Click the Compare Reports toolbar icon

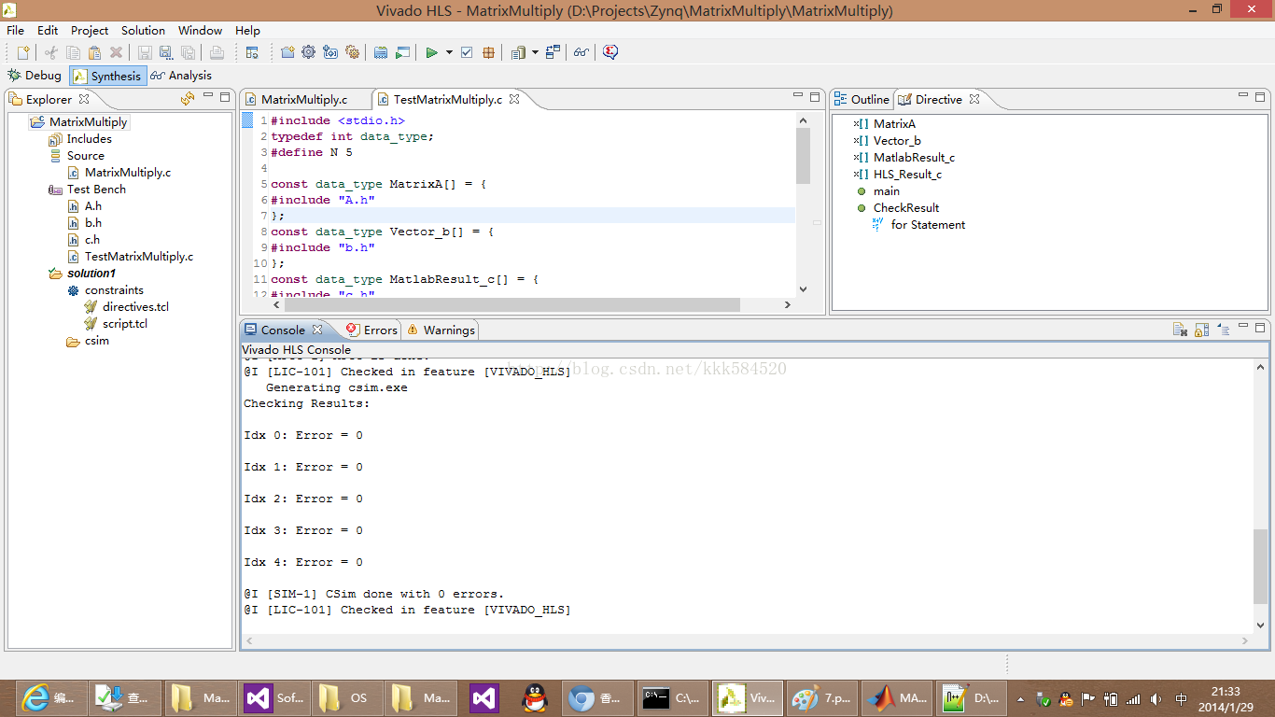[553, 53]
